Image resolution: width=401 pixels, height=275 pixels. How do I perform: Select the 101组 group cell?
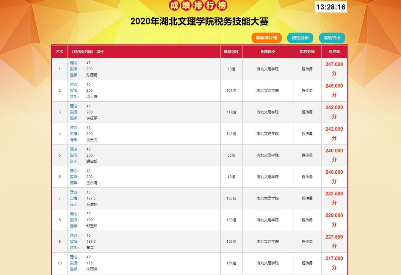231,91
